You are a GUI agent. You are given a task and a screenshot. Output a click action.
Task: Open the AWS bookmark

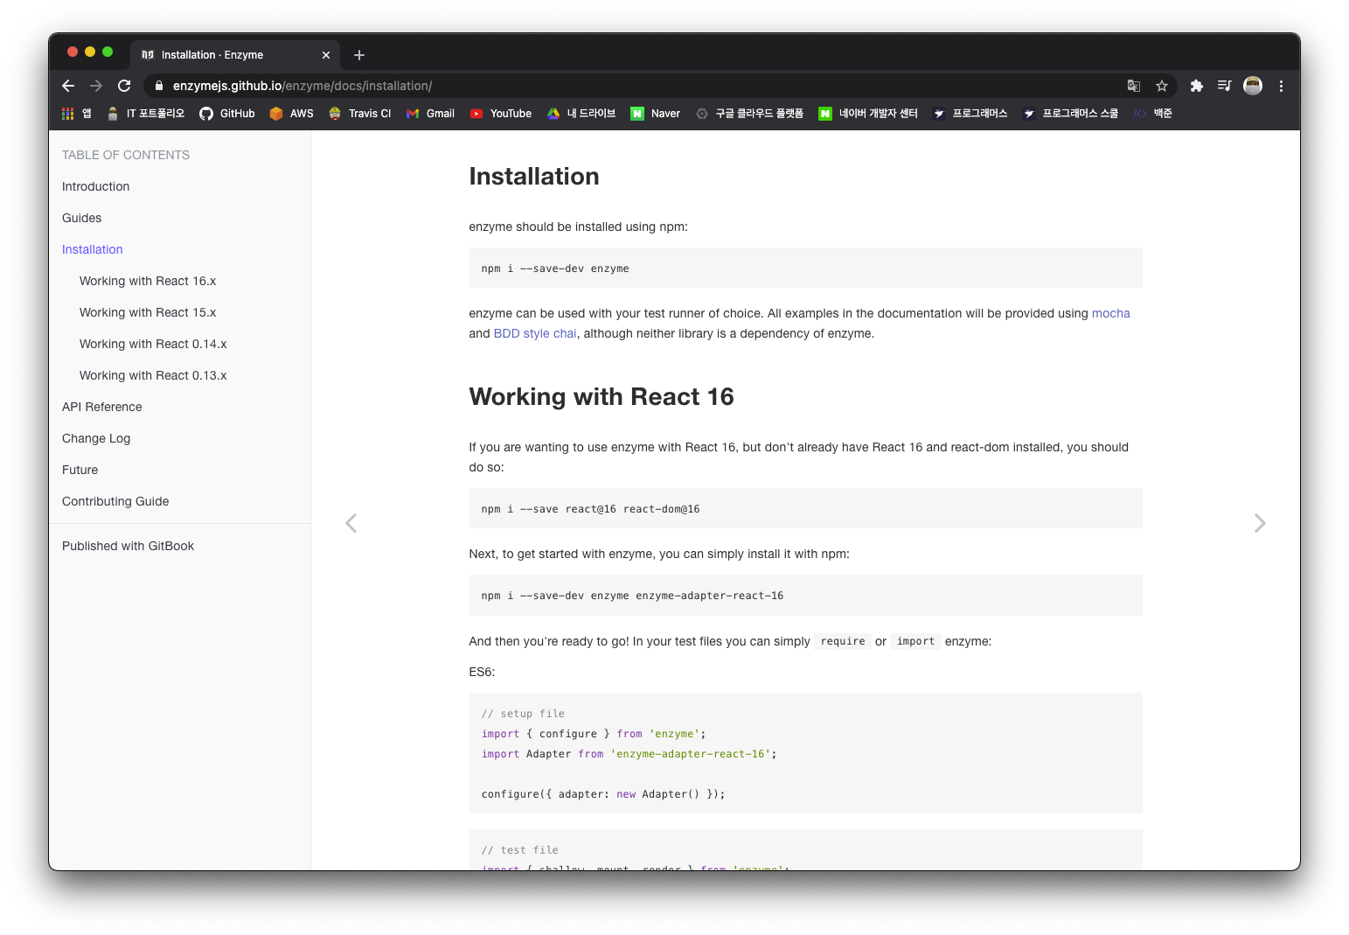(x=292, y=114)
